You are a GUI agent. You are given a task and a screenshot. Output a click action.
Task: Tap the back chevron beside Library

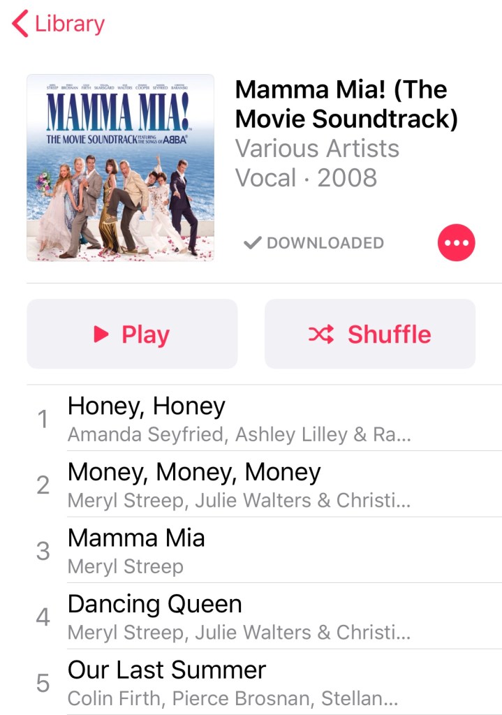point(20,23)
